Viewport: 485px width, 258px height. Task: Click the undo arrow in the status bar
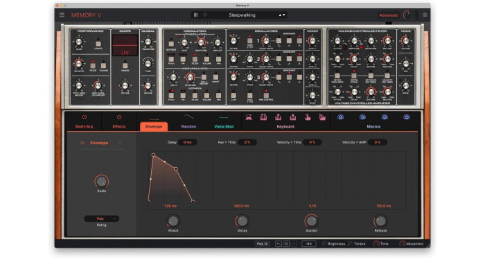[279, 243]
